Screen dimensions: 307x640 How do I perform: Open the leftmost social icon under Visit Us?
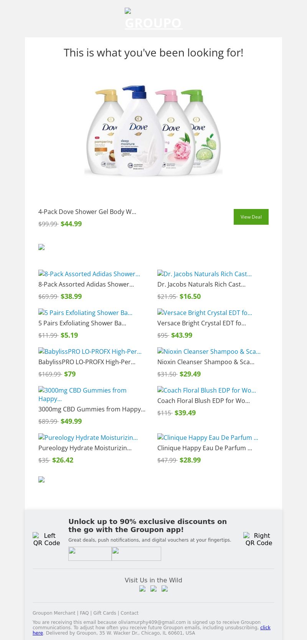[142, 589]
